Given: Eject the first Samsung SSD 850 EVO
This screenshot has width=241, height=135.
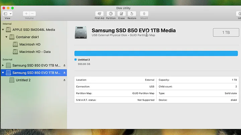Looking at the screenshot, I should click(64, 65).
